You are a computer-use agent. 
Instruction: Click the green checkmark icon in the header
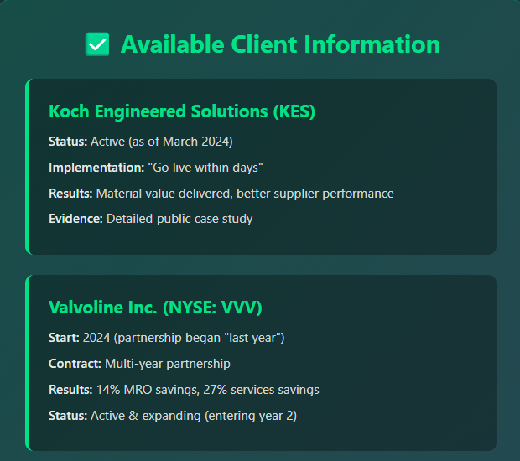97,44
